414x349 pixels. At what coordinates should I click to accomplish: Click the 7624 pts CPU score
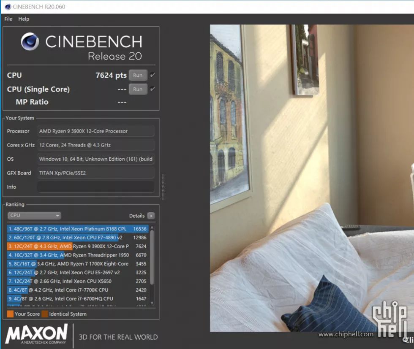tap(111, 75)
